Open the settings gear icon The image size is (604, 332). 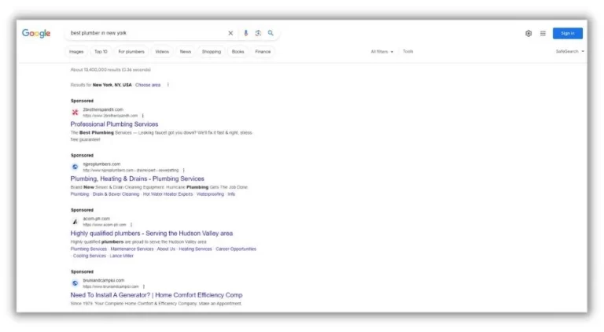pyautogui.click(x=528, y=33)
